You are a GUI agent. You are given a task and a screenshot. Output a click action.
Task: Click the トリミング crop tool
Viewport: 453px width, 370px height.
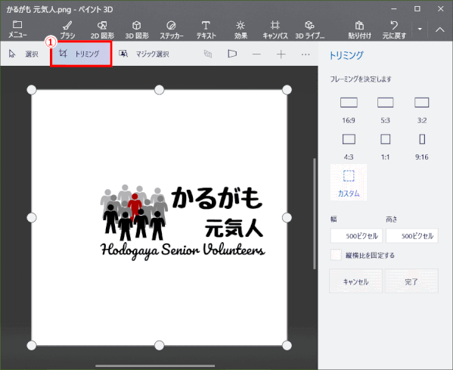[81, 54]
